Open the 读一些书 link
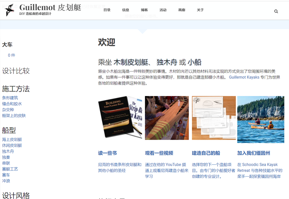The width and height of the screenshot is (289, 199). pos(107,153)
